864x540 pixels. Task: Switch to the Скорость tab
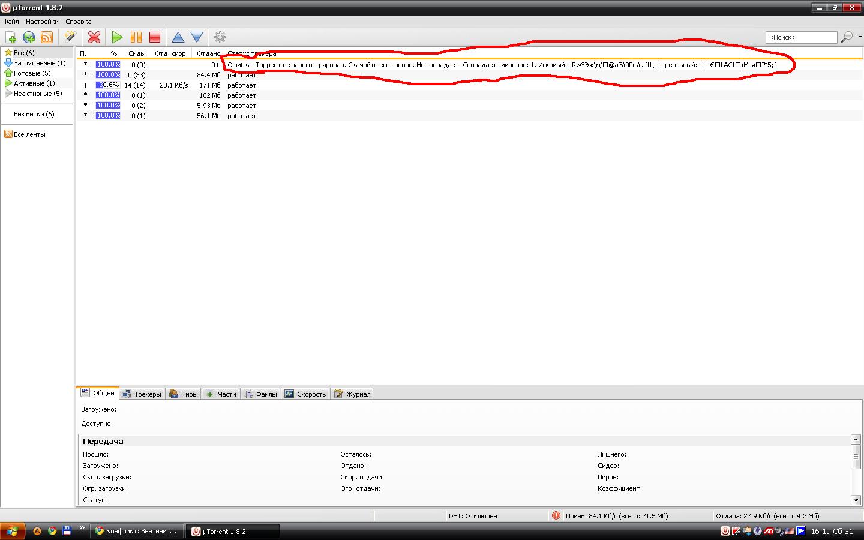(x=305, y=394)
